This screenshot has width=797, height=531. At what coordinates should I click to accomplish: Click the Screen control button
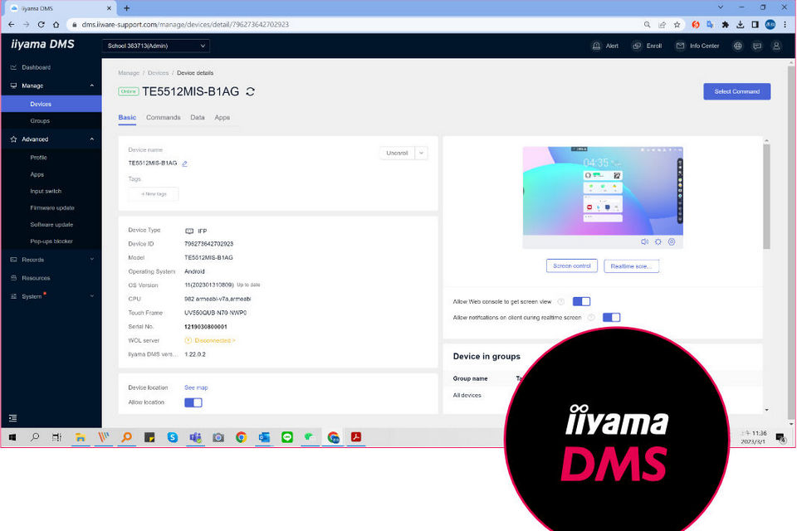click(x=571, y=265)
